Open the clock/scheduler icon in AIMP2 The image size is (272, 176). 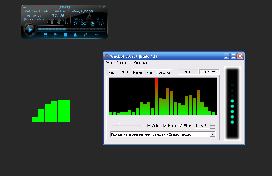(92, 23)
